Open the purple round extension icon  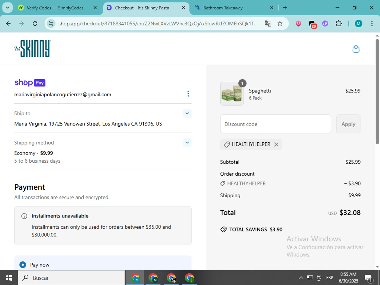tap(325, 24)
